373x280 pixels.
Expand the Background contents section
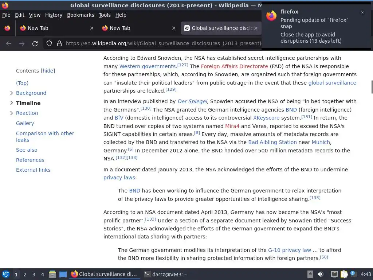point(11,93)
